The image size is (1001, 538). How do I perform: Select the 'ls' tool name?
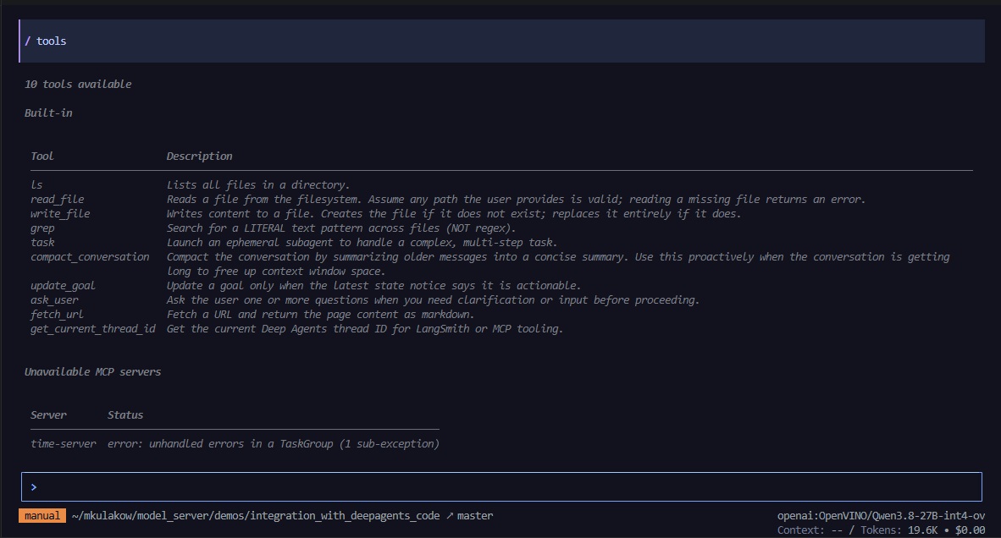point(36,185)
